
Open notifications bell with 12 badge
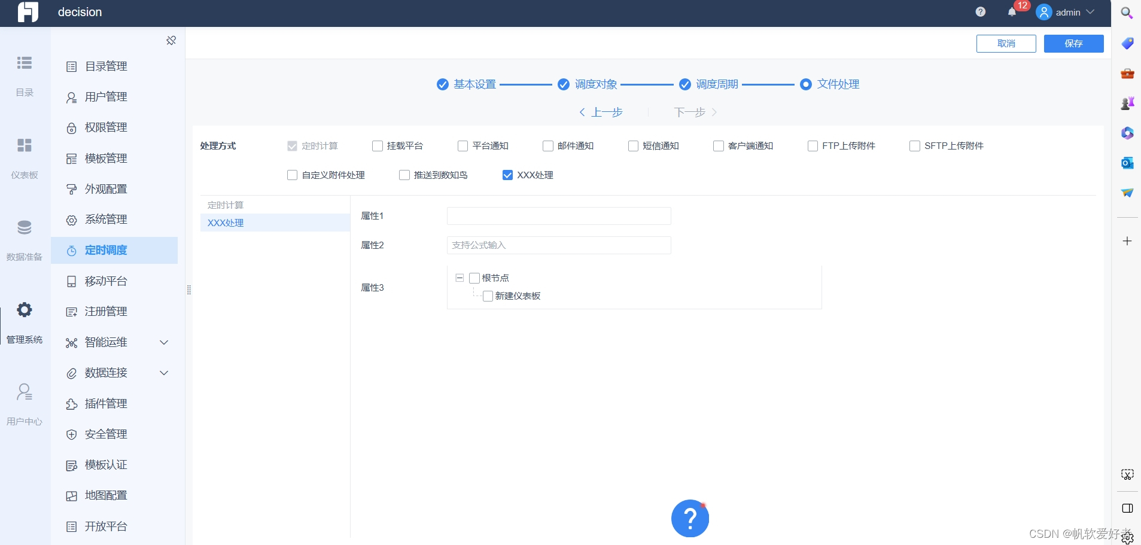click(x=1012, y=12)
